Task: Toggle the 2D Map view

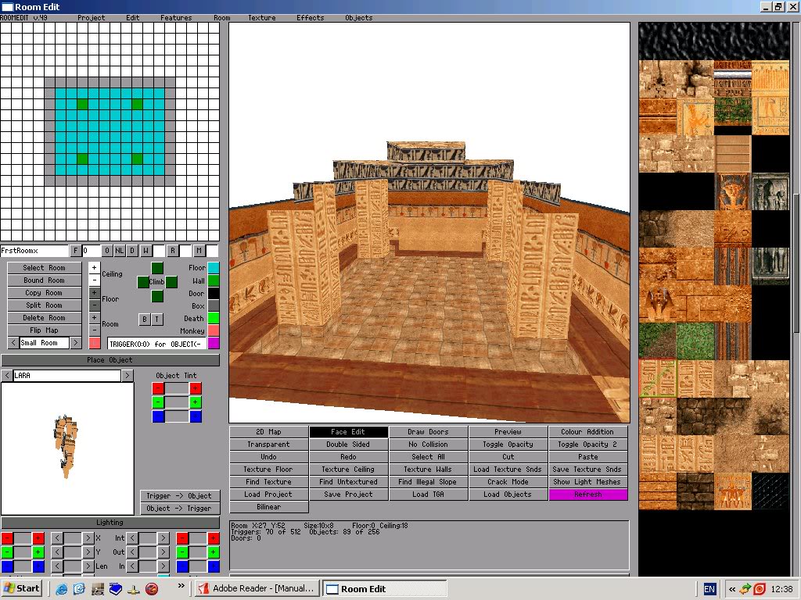Action: pyautogui.click(x=269, y=431)
